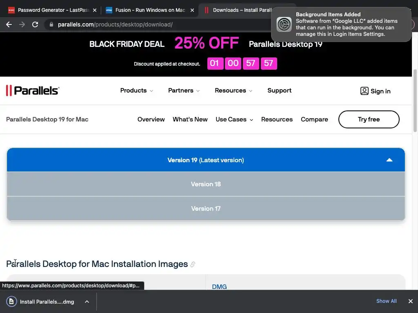This screenshot has width=418, height=313.
Task: Click the anchor link icon beside Installation Images heading
Action: click(193, 264)
